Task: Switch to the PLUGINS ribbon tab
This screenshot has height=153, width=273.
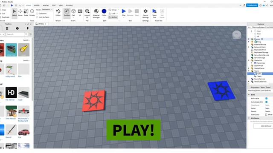Action: [69, 6]
